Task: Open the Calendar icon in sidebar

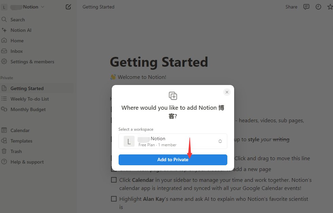Action: click(x=4, y=130)
